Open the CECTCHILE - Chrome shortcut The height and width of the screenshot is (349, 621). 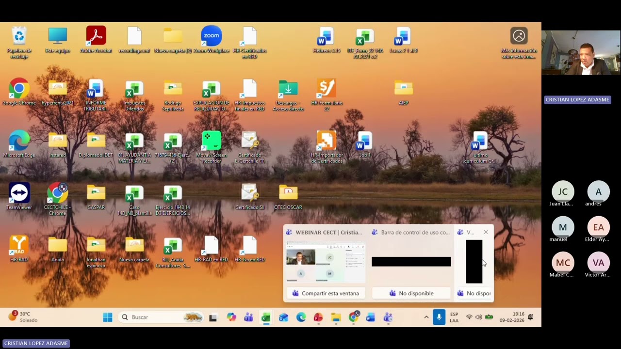pos(57,199)
